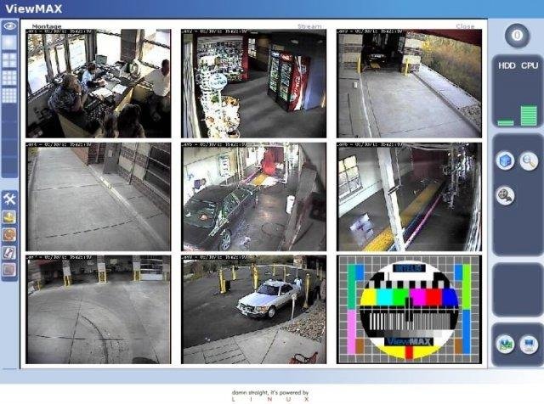Select the single-camera layout icon
Screen dimensions: 544x404
(x=9, y=42)
